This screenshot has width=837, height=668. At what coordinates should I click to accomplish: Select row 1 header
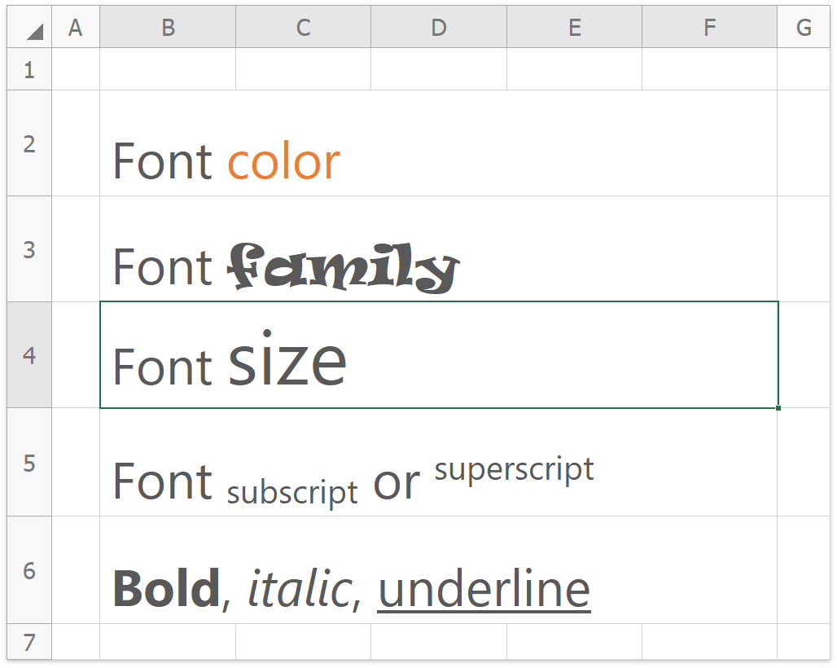29,69
